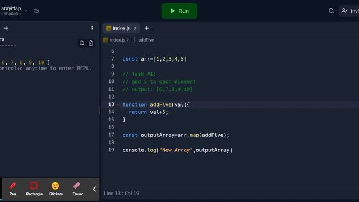Screen dimensions: 359x202
Task: Click the outputArray map line 17 code
Action: click(176, 135)
